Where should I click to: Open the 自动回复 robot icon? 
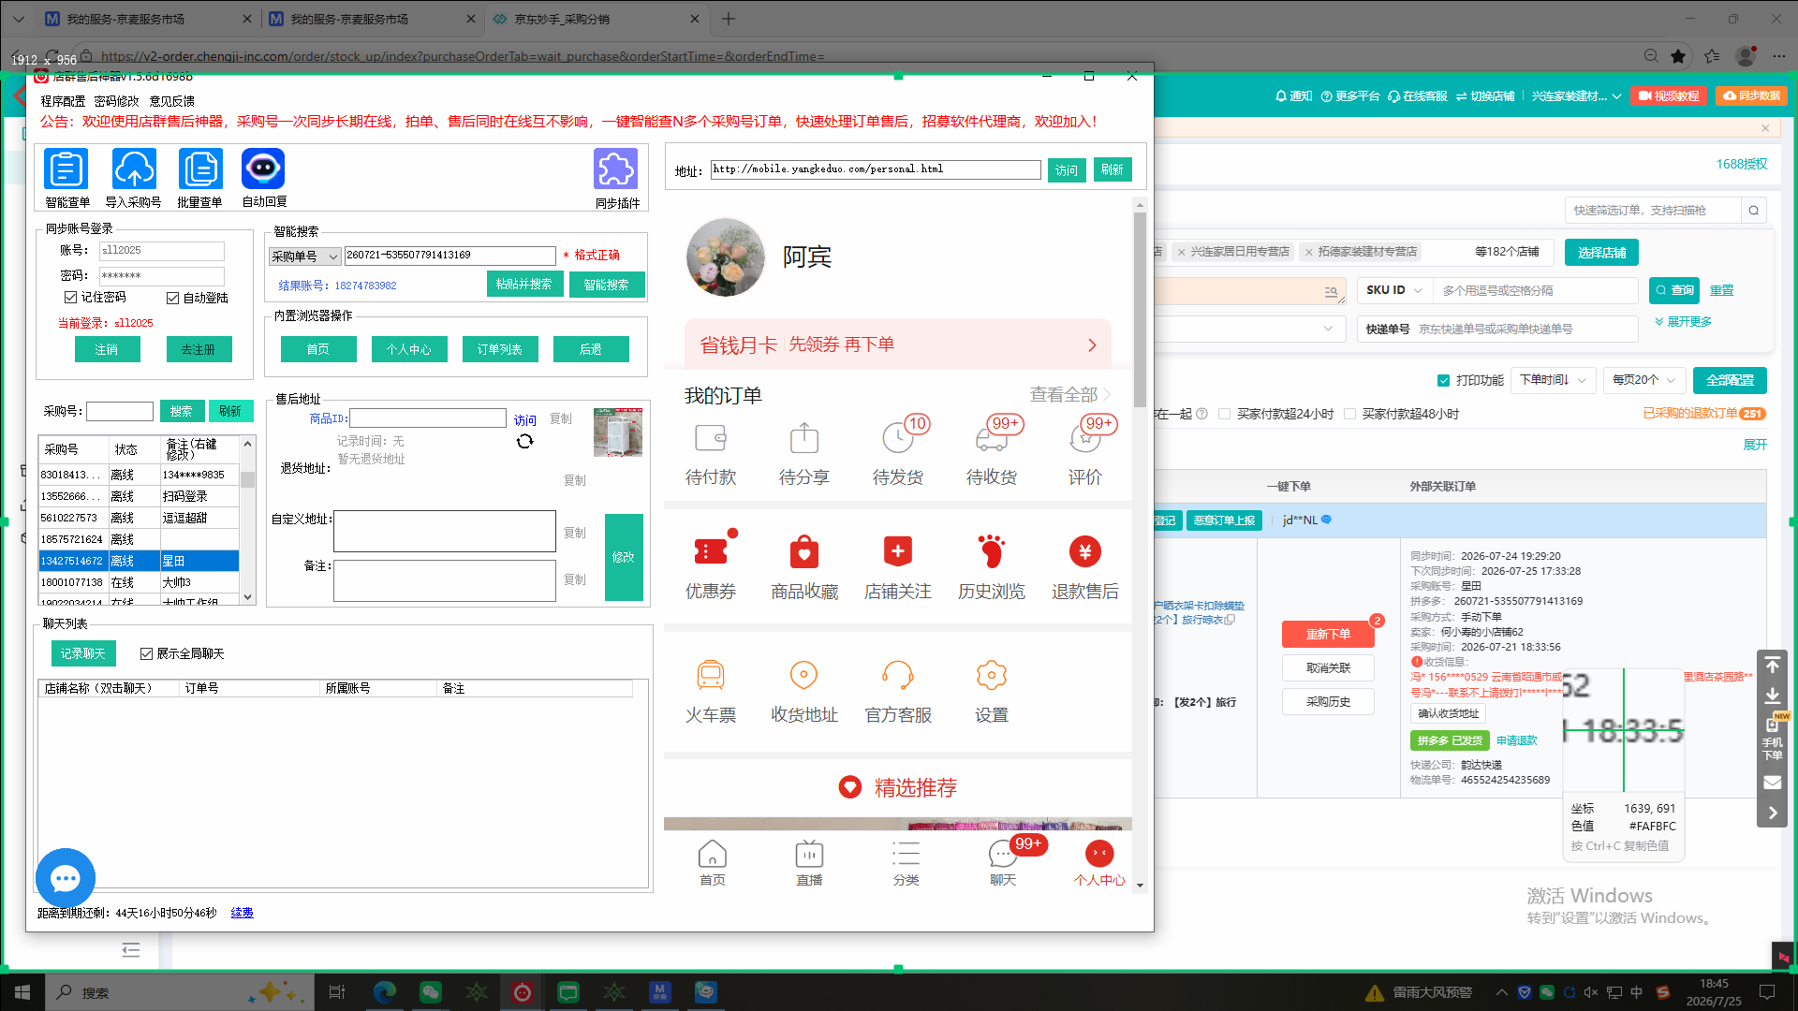coord(263,169)
